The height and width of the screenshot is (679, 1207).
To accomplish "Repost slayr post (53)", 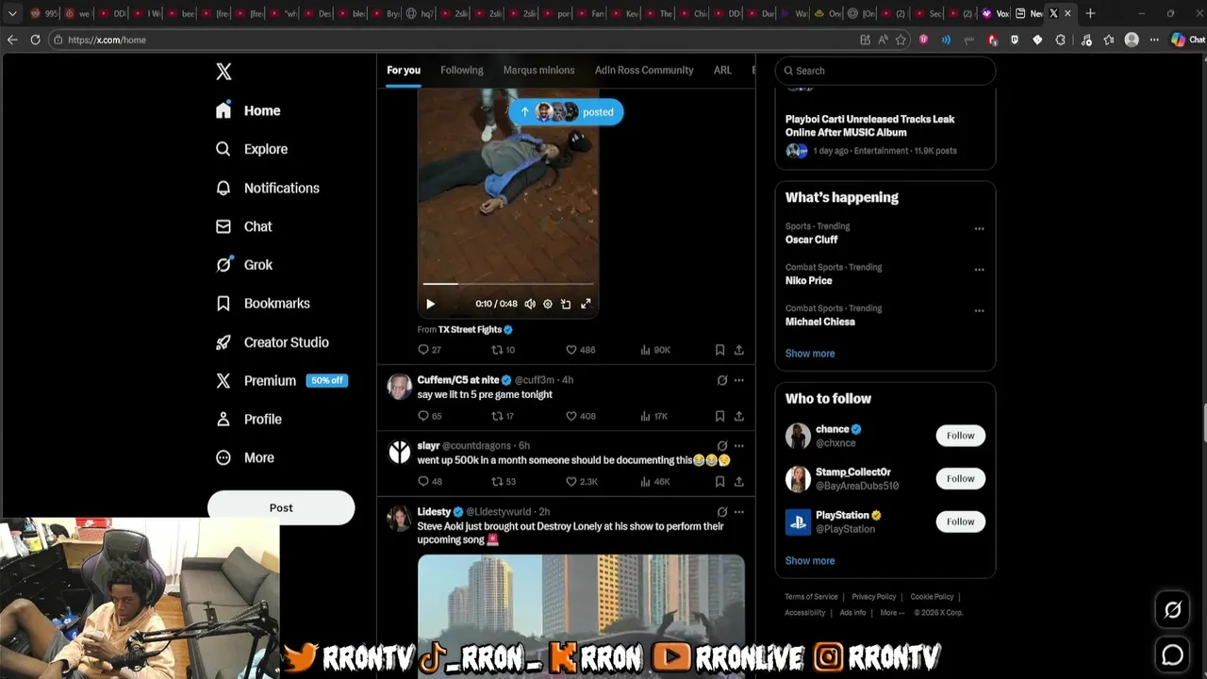I will 504,482.
